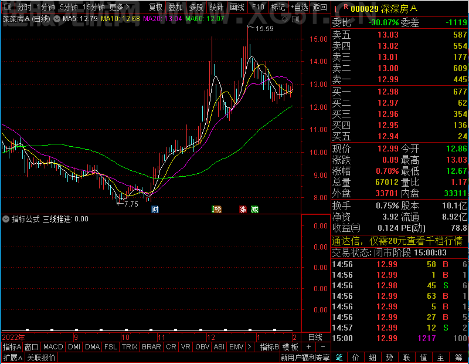Click the diamond icon above the chart

pyautogui.click(x=285, y=19)
